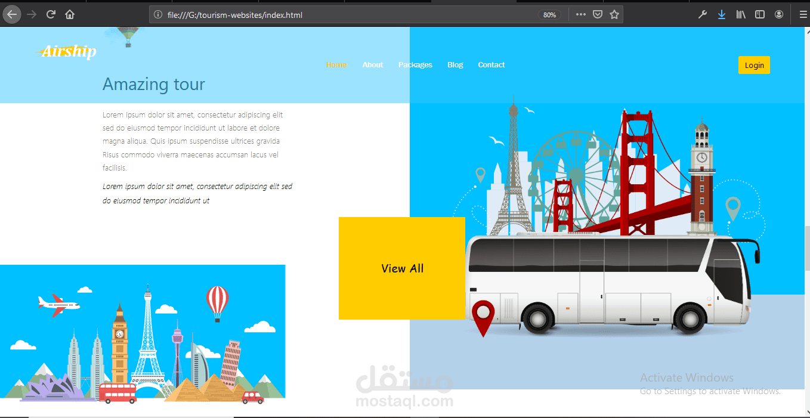The width and height of the screenshot is (810, 418).
Task: Click the yellow Login button
Action: point(754,65)
